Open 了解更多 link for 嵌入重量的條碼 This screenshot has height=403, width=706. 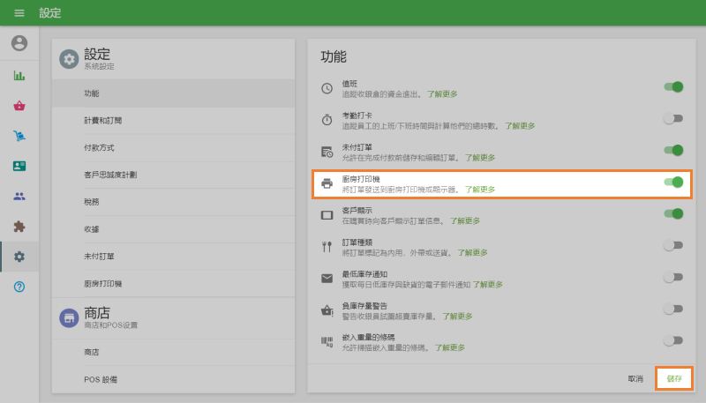point(449,347)
